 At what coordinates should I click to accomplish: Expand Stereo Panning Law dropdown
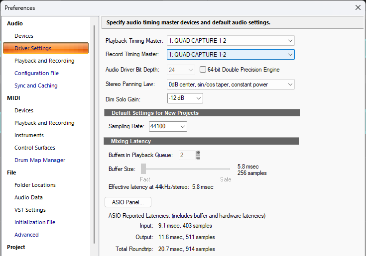pos(231,85)
